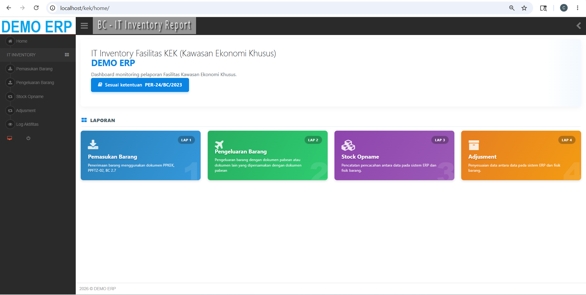The height and width of the screenshot is (295, 586).
Task: Select Adjusment in sidebar menu
Action: (x=26, y=111)
